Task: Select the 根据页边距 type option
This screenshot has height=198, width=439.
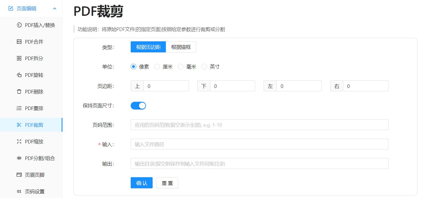Action: click(x=148, y=47)
